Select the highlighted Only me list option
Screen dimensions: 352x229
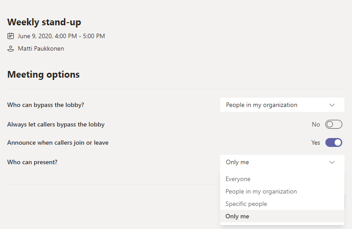coord(237,217)
